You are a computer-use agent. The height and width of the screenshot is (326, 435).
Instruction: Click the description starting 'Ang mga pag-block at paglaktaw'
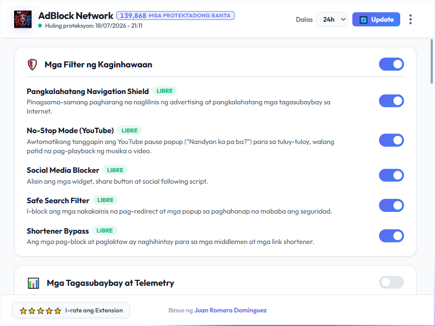[x=170, y=242]
